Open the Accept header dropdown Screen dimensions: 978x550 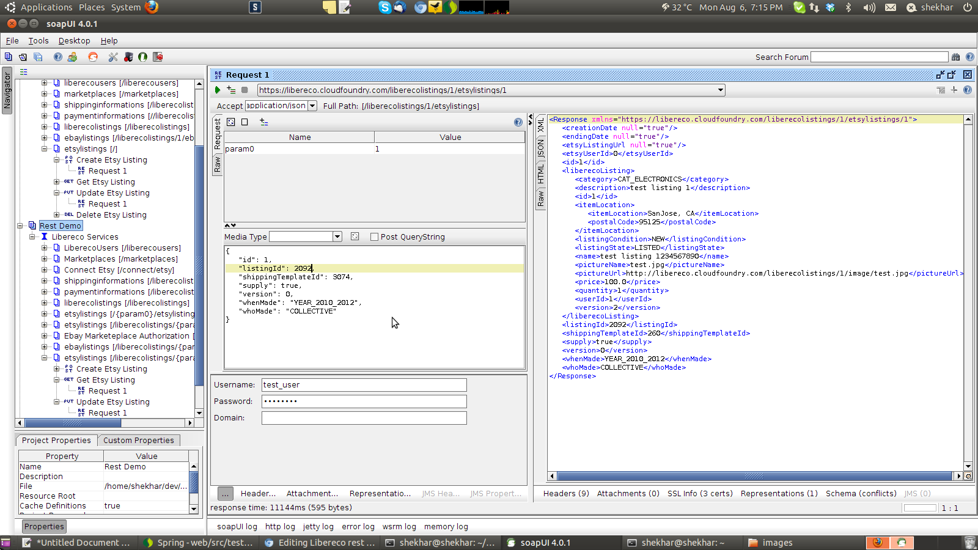point(312,106)
